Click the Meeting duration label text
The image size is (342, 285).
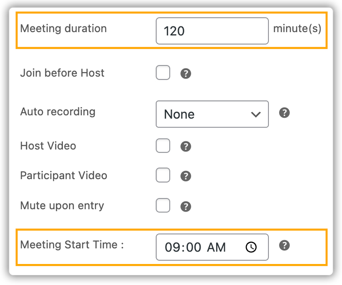pyautogui.click(x=63, y=29)
